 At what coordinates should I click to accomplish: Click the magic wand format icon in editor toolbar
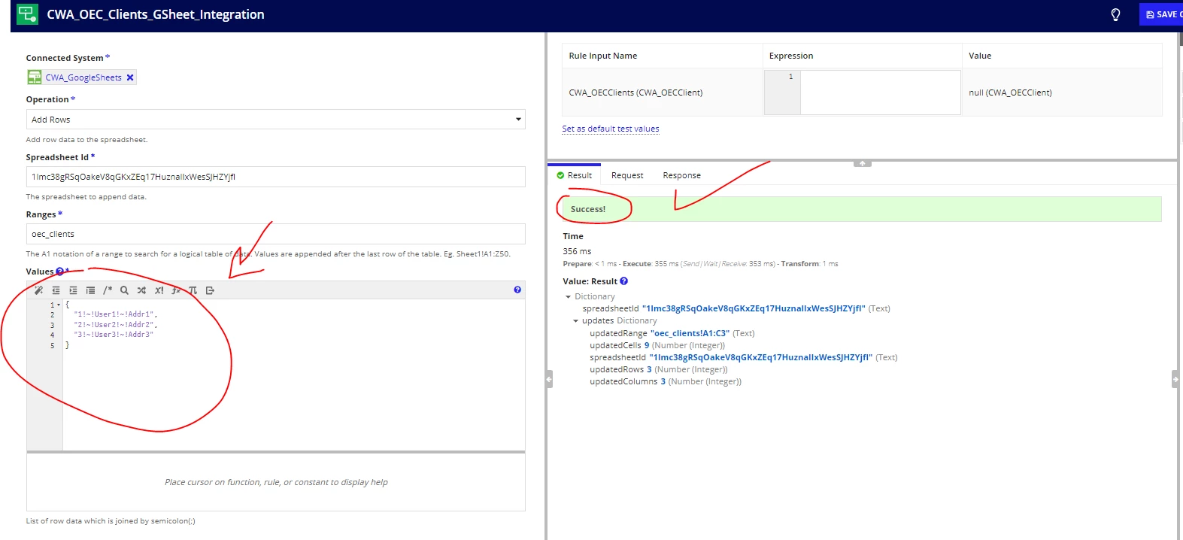39,290
